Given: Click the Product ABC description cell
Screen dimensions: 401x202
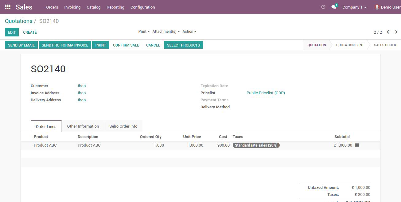Looking at the screenshot, I should (x=89, y=145).
